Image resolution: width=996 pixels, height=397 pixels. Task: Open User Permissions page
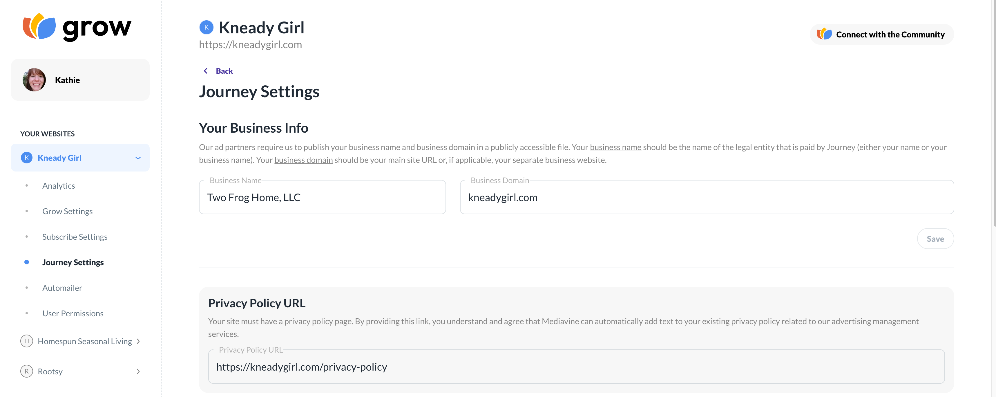(73, 313)
